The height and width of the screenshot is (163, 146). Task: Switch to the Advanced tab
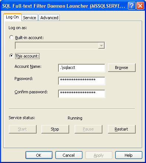click(x=49, y=18)
